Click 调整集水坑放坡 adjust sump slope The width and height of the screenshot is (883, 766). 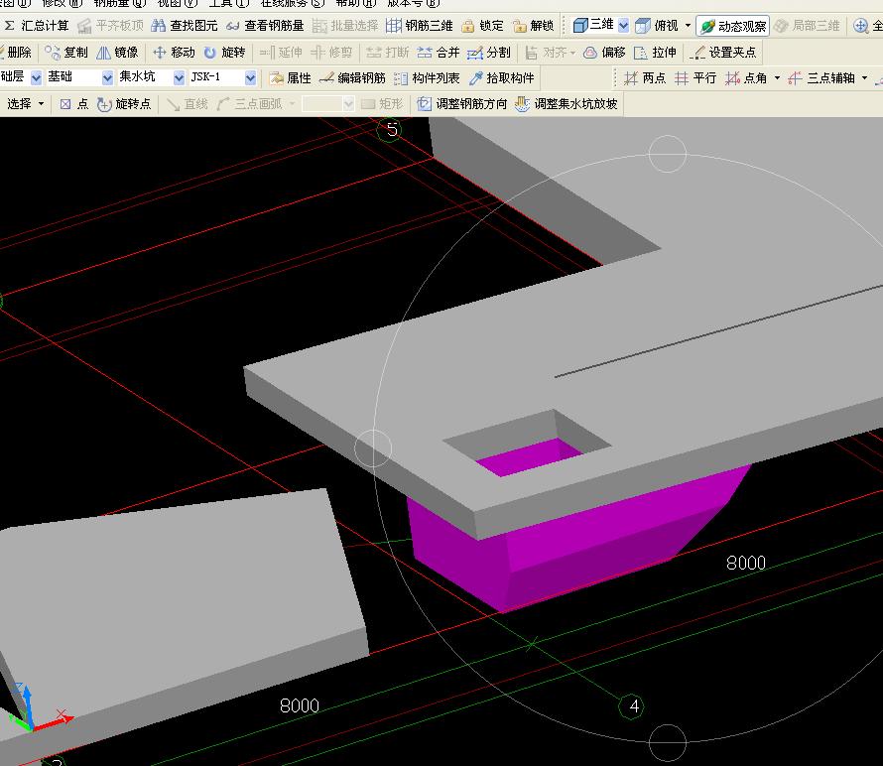coord(567,104)
